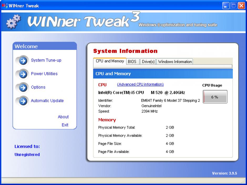The width and height of the screenshot is (247, 185).
Task: Click the Unregistered license text
Action: click(27, 155)
